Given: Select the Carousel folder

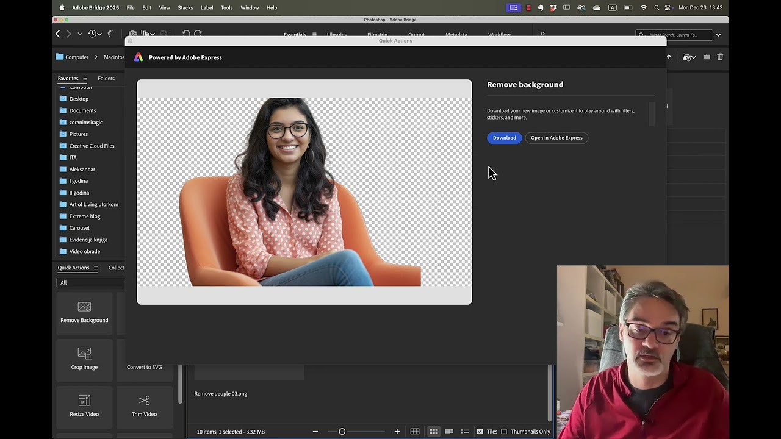Looking at the screenshot, I should tap(79, 228).
